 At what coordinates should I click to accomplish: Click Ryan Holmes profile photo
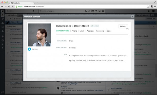coord(39,35)
